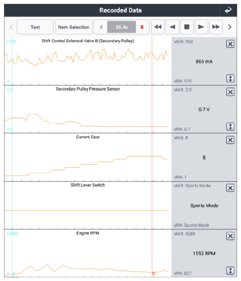Open Item Selection
241x281 pixels.
click(74, 27)
